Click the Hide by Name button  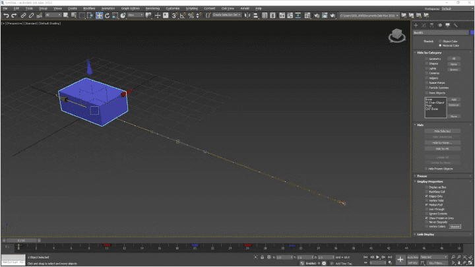tap(442, 142)
